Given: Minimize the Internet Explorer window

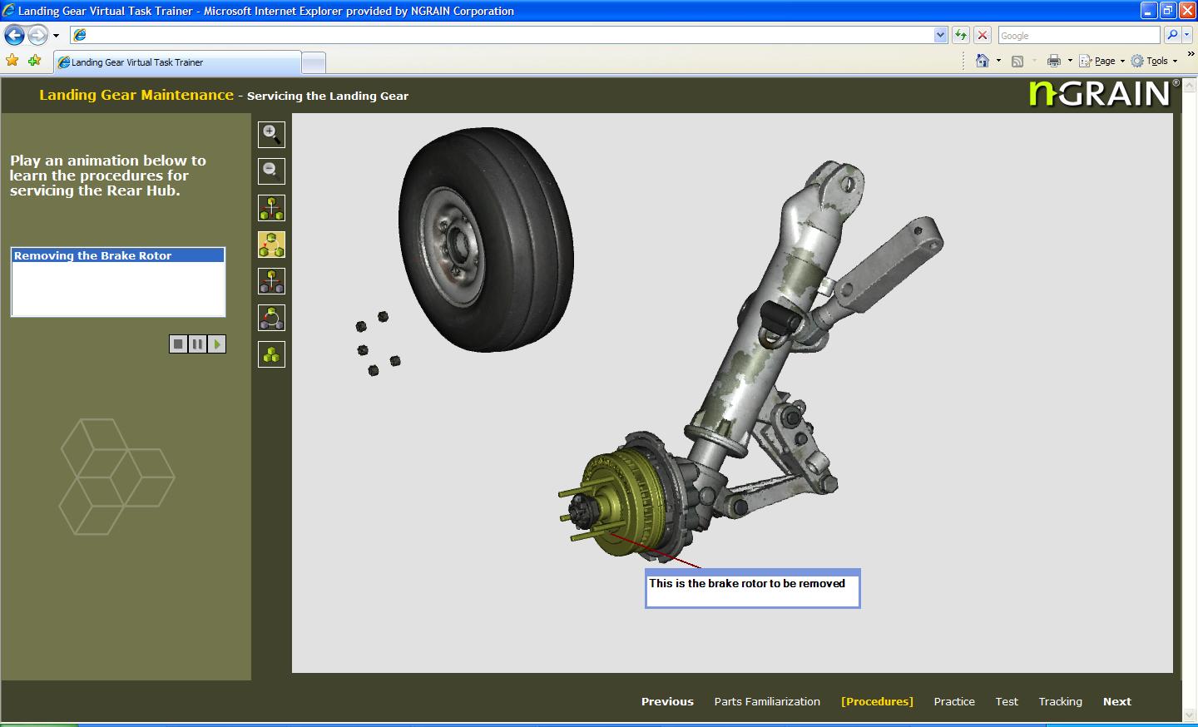Looking at the screenshot, I should coord(1149,11).
